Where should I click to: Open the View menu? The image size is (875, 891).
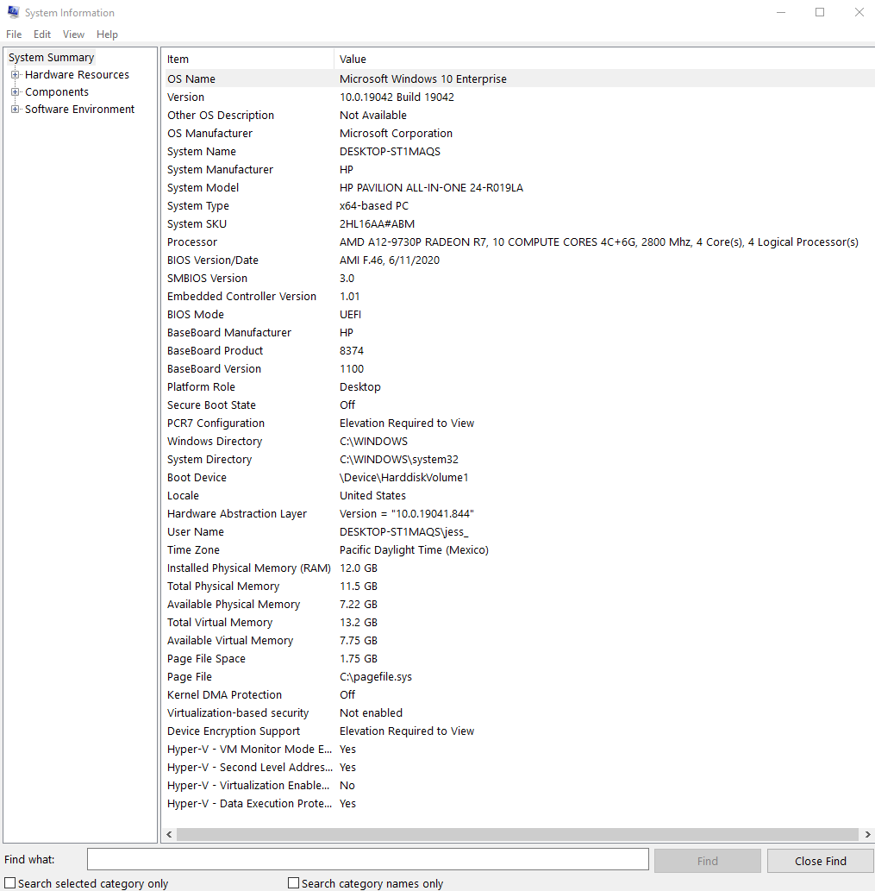73,35
